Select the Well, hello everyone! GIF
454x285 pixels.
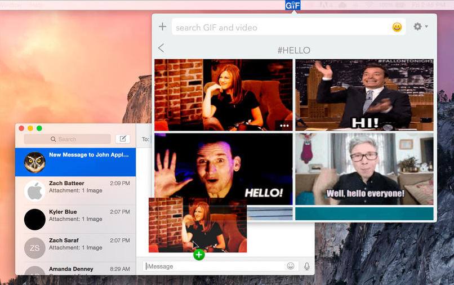pyautogui.click(x=364, y=169)
